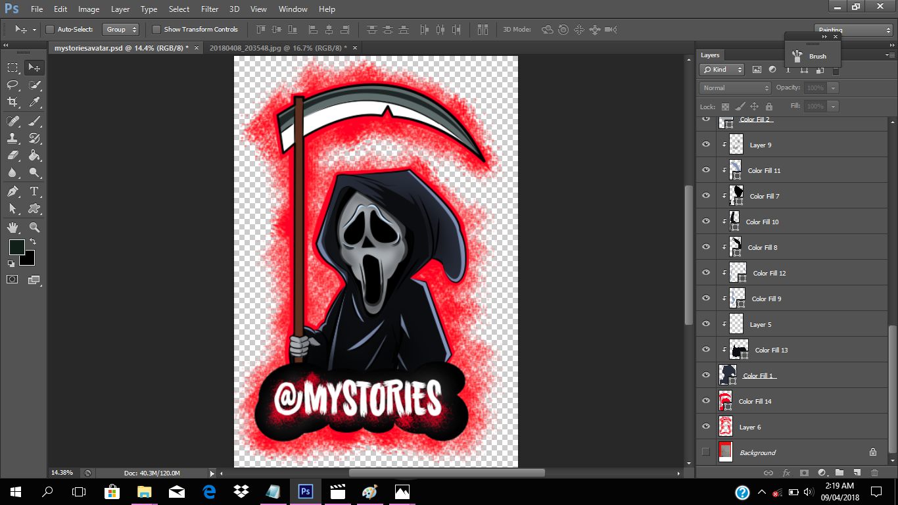Image resolution: width=898 pixels, height=505 pixels.
Task: Select the Lasso tool
Action: click(12, 85)
